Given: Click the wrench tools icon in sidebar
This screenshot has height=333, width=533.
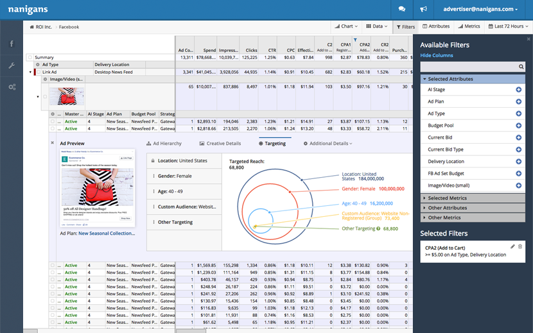Looking at the screenshot, I should coord(12,65).
